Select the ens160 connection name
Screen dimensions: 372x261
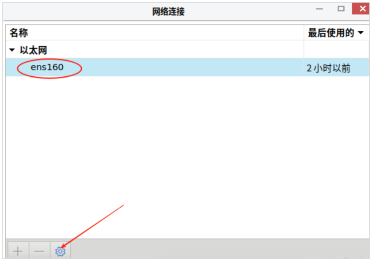pos(47,67)
